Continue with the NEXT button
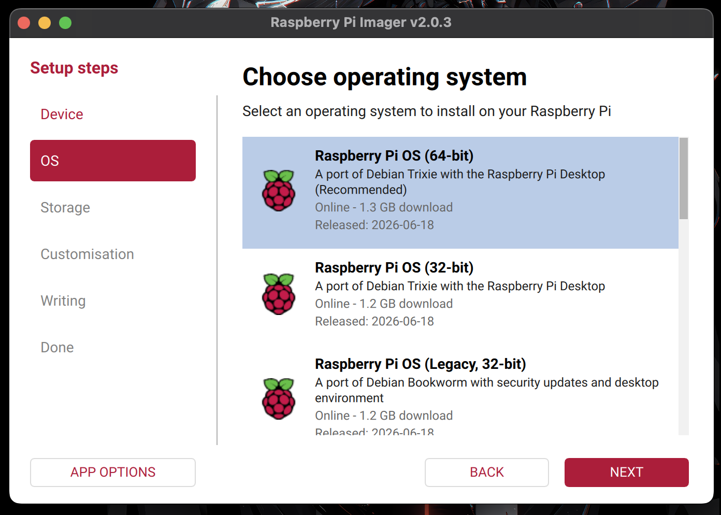This screenshot has height=515, width=721. (627, 473)
